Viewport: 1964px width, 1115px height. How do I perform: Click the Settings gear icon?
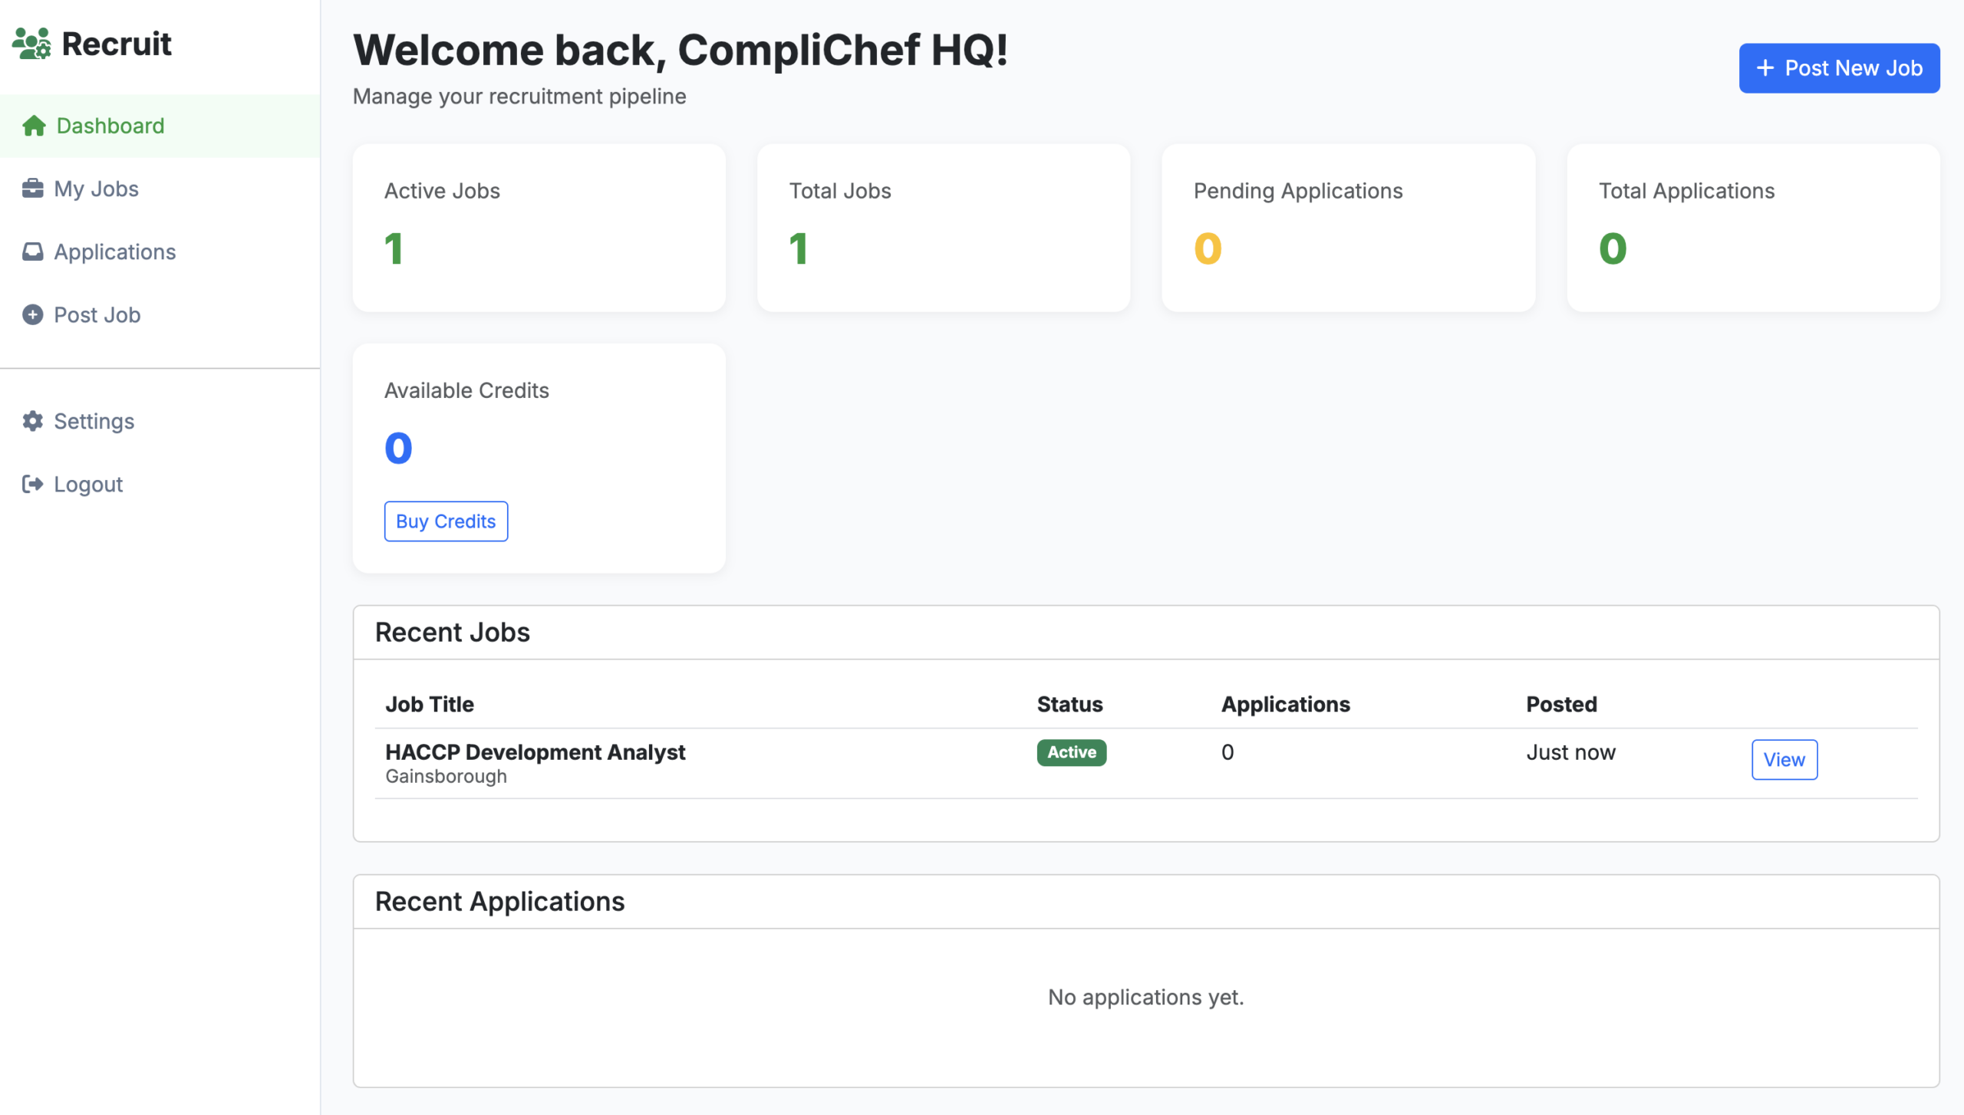pyautogui.click(x=33, y=421)
